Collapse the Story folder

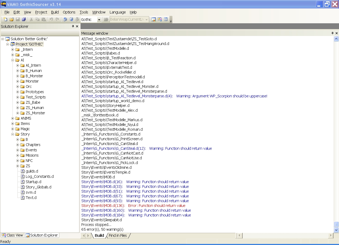(x=12, y=134)
